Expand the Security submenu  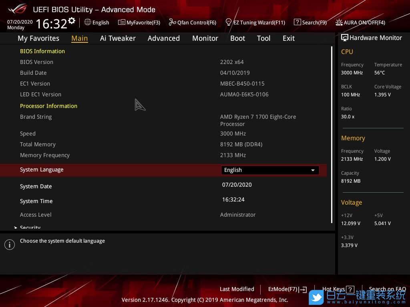[30, 227]
